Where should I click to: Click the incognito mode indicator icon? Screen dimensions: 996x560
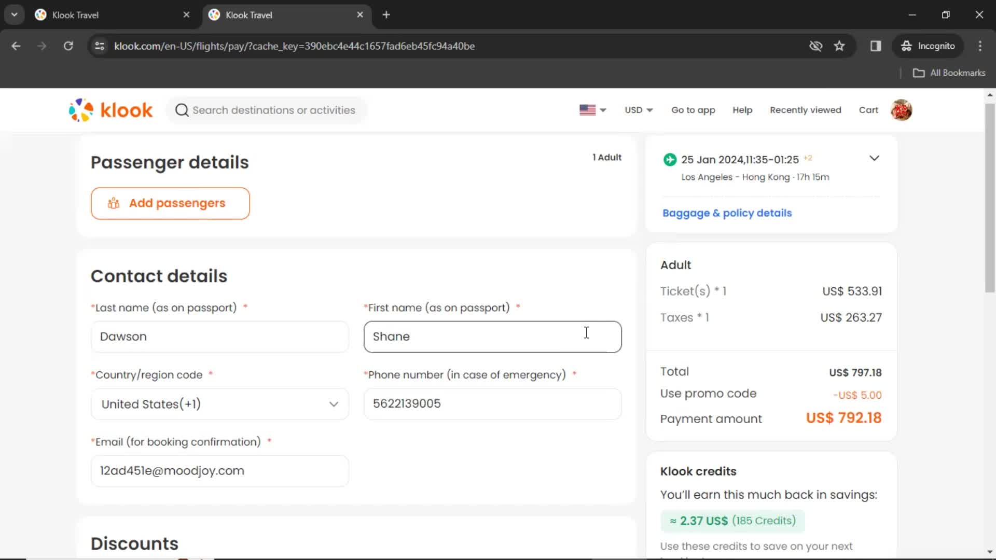[x=905, y=46]
